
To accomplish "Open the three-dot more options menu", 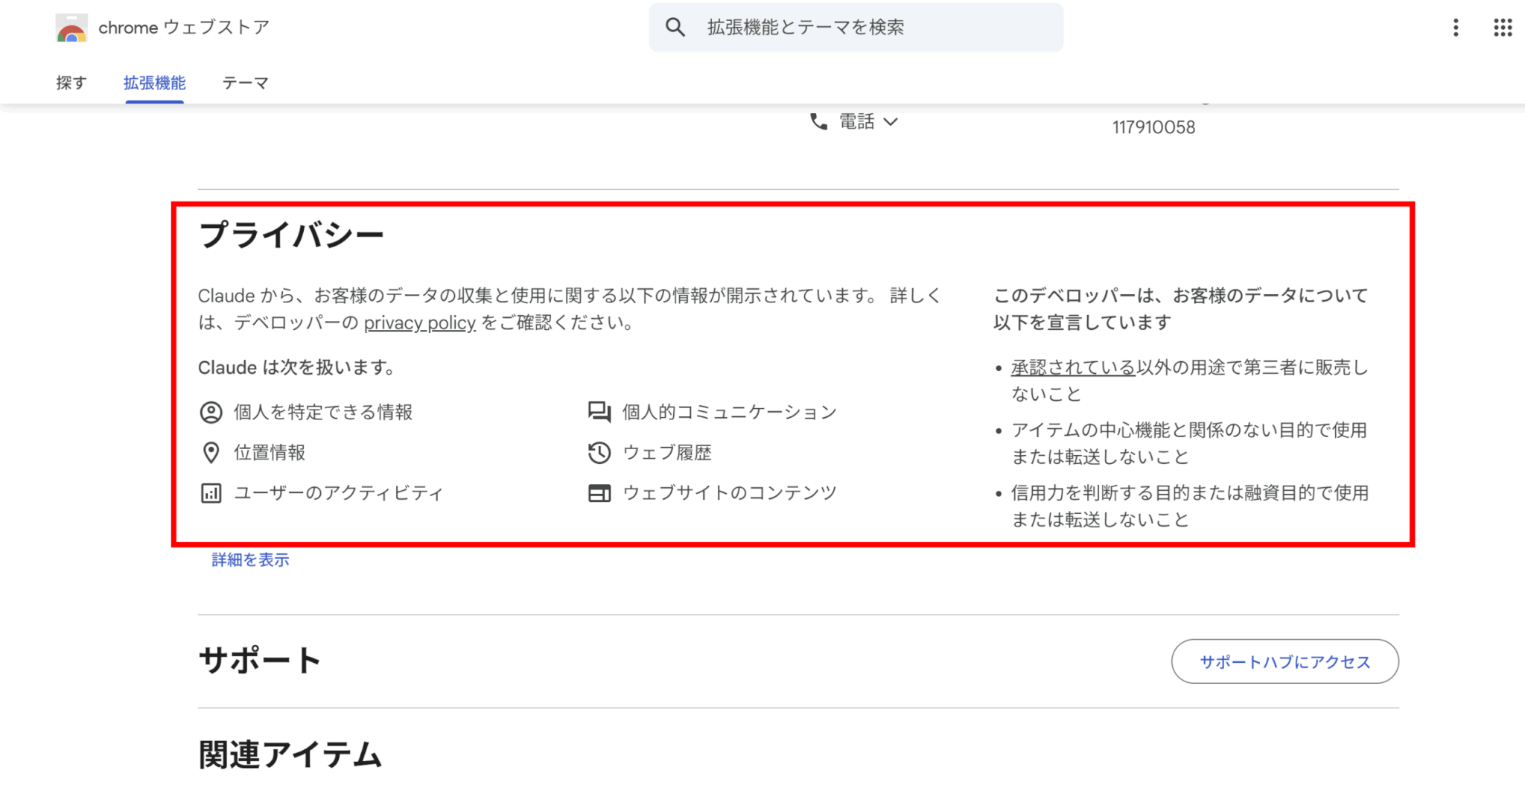I will coord(1455,28).
